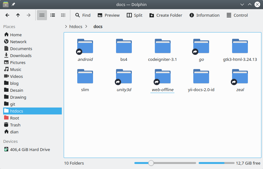The width and height of the screenshot is (263, 169).
Task: Select the android folder icon
Action: [x=85, y=47]
